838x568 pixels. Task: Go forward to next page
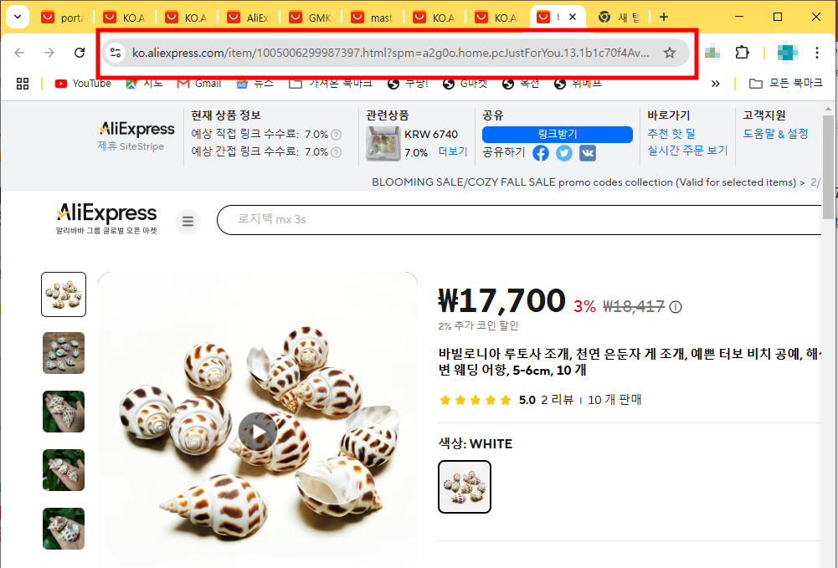[x=49, y=53]
